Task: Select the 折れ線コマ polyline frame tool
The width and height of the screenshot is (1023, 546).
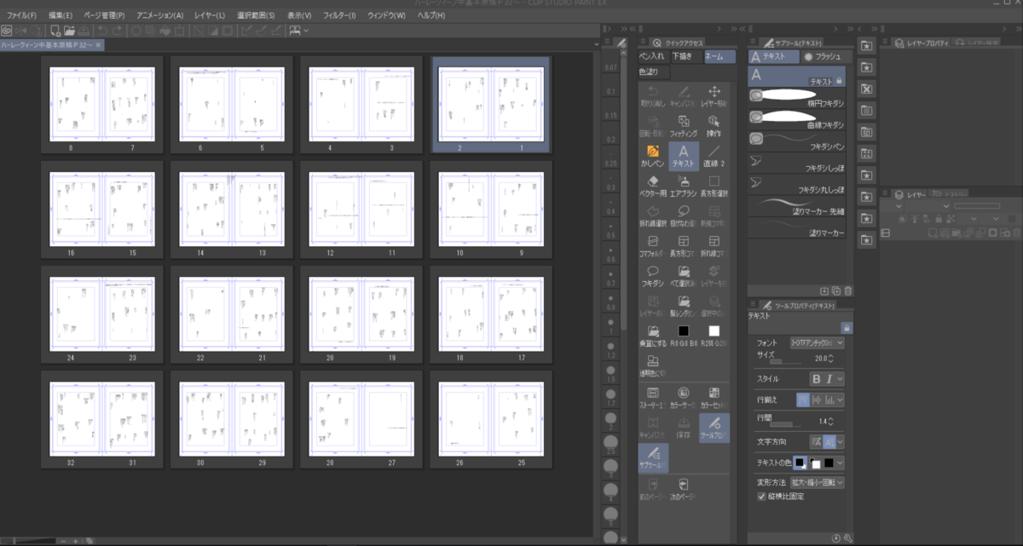Action: point(714,245)
